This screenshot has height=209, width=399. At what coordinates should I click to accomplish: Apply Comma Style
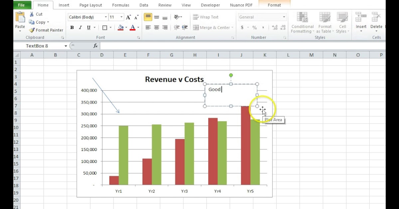[x=263, y=28]
